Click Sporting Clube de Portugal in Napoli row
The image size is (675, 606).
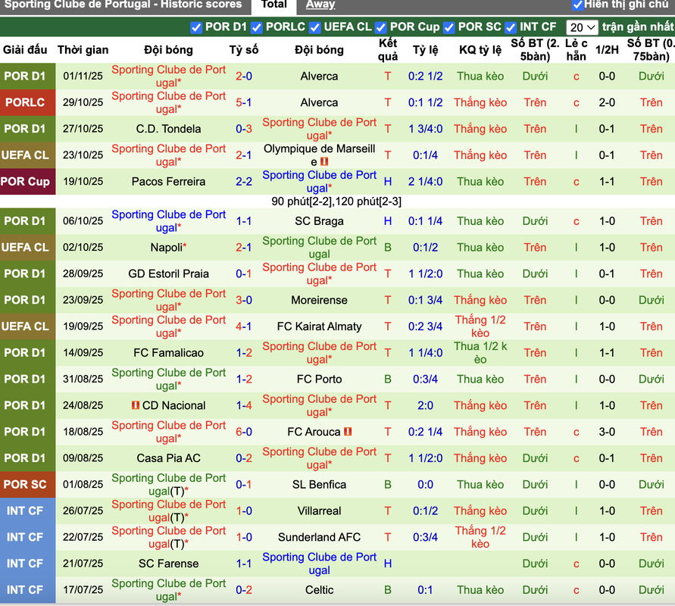pos(320,248)
